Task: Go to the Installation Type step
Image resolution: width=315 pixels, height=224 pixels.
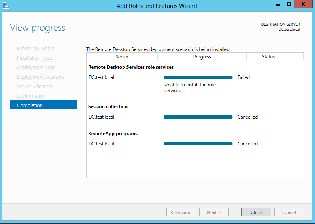Action: 34,58
